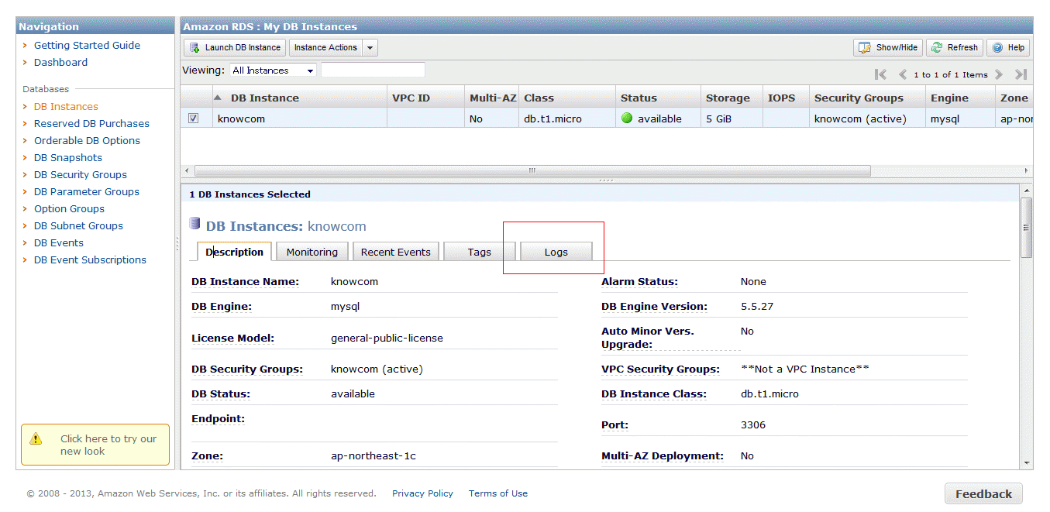Viewport: 1050px width, 512px height.
Task: Click the DB Engine Version value 5.5.27
Action: (757, 307)
